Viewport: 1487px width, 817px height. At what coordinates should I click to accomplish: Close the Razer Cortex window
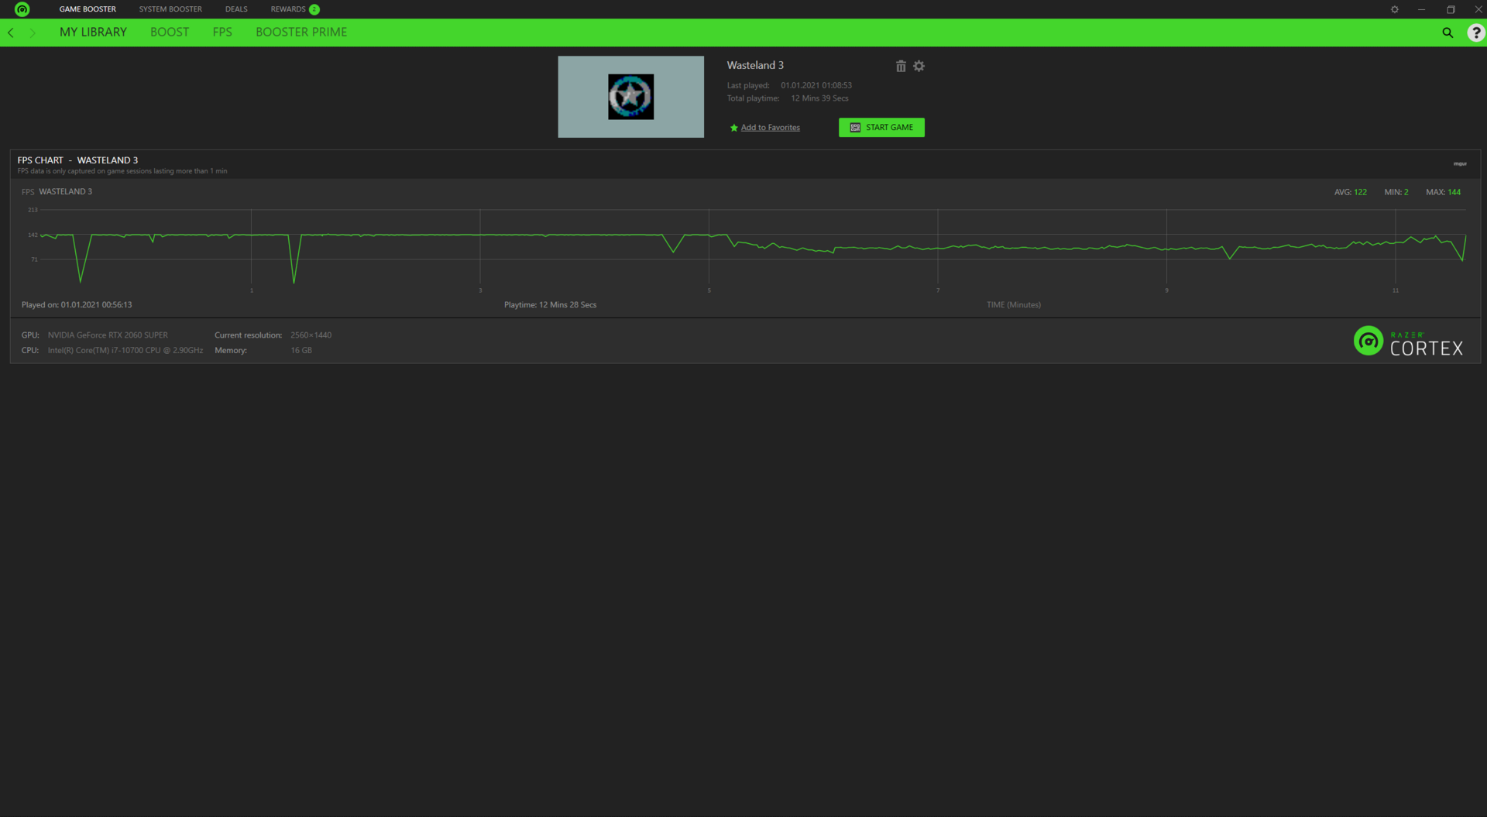[1478, 9]
